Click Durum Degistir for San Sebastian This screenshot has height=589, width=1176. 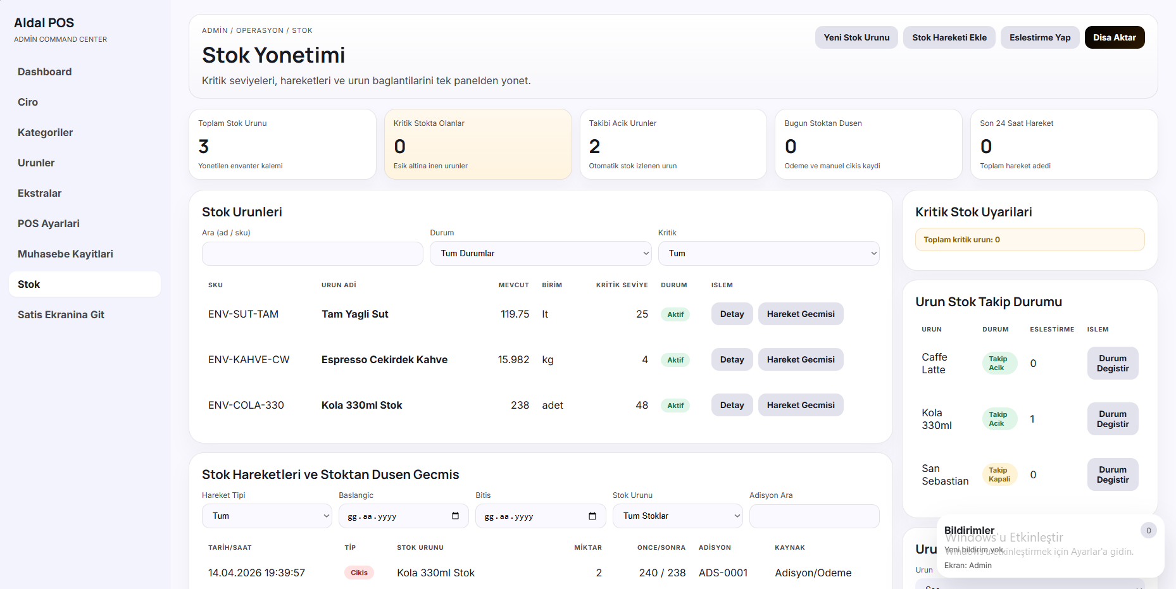(1113, 474)
